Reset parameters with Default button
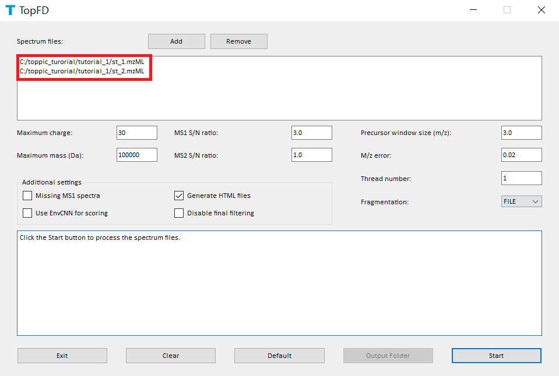 click(279, 356)
